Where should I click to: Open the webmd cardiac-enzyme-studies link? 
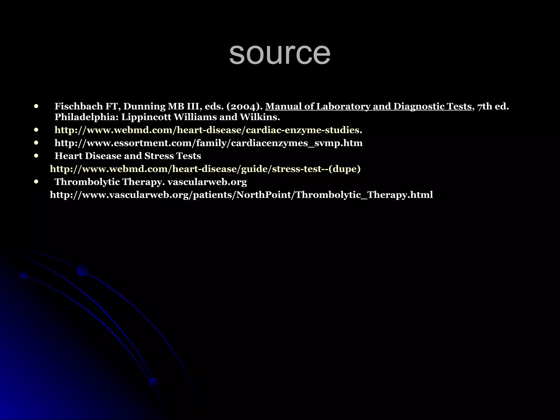tap(208, 130)
